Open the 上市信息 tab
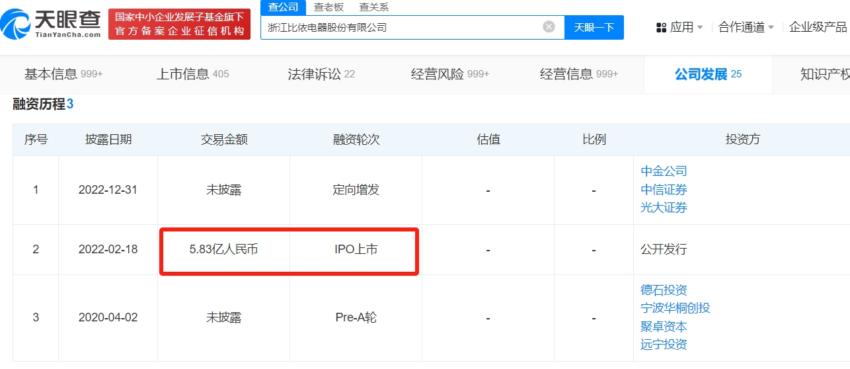 point(192,74)
